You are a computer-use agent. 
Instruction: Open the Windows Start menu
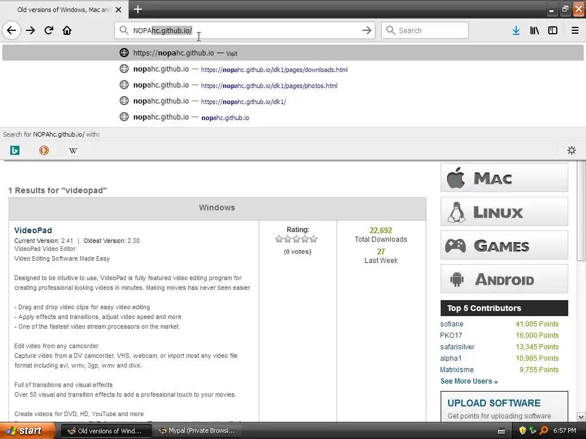[x=27, y=430]
